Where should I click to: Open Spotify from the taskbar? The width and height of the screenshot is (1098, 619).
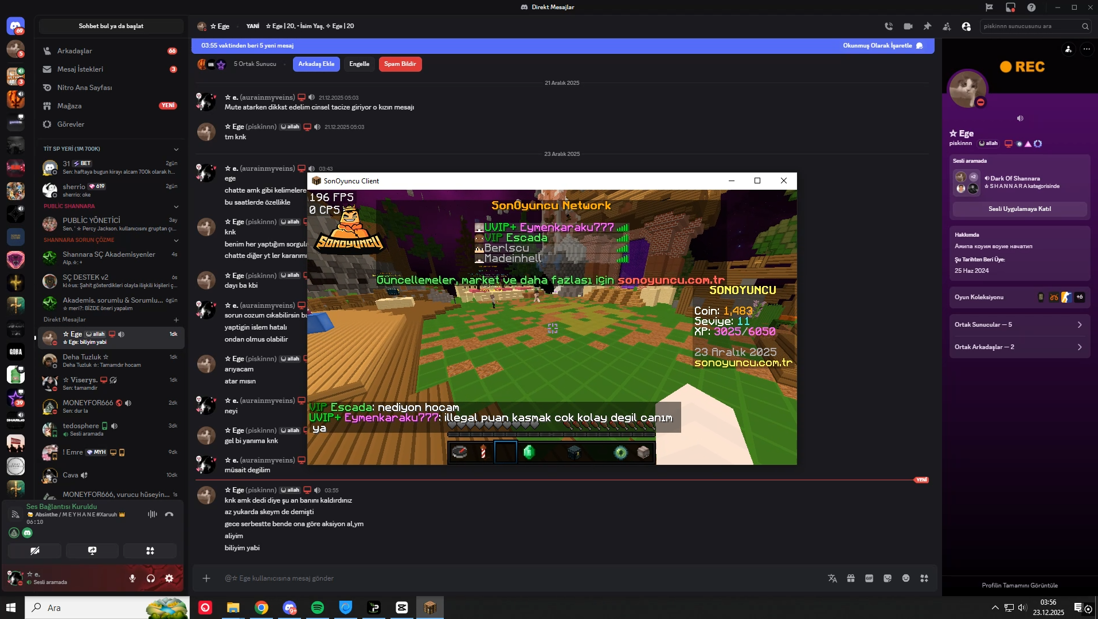point(318,608)
